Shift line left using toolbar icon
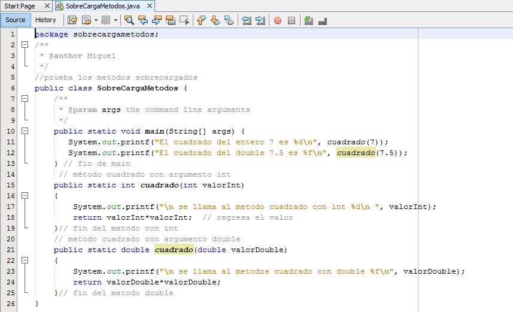This screenshot has width=513, height=312. (x=247, y=20)
